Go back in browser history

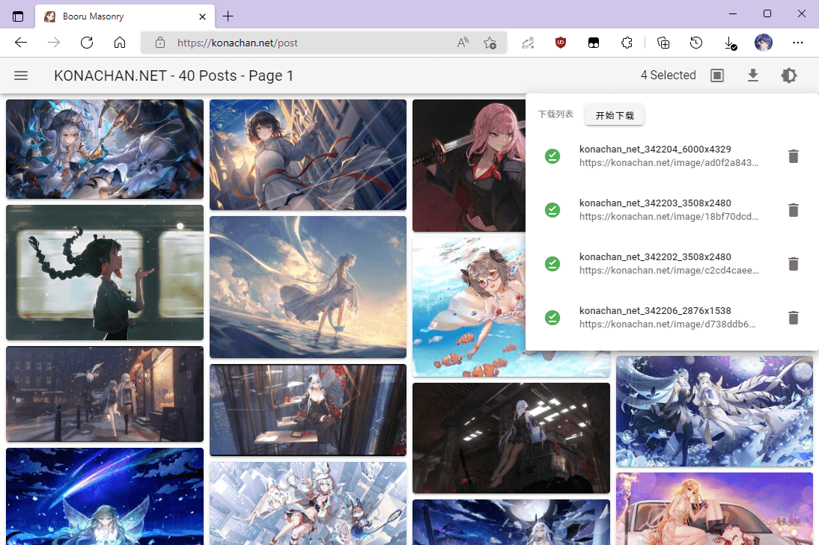21,43
